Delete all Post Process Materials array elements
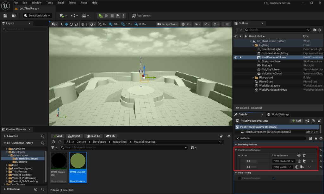This screenshot has width=324, height=194. point(304,155)
